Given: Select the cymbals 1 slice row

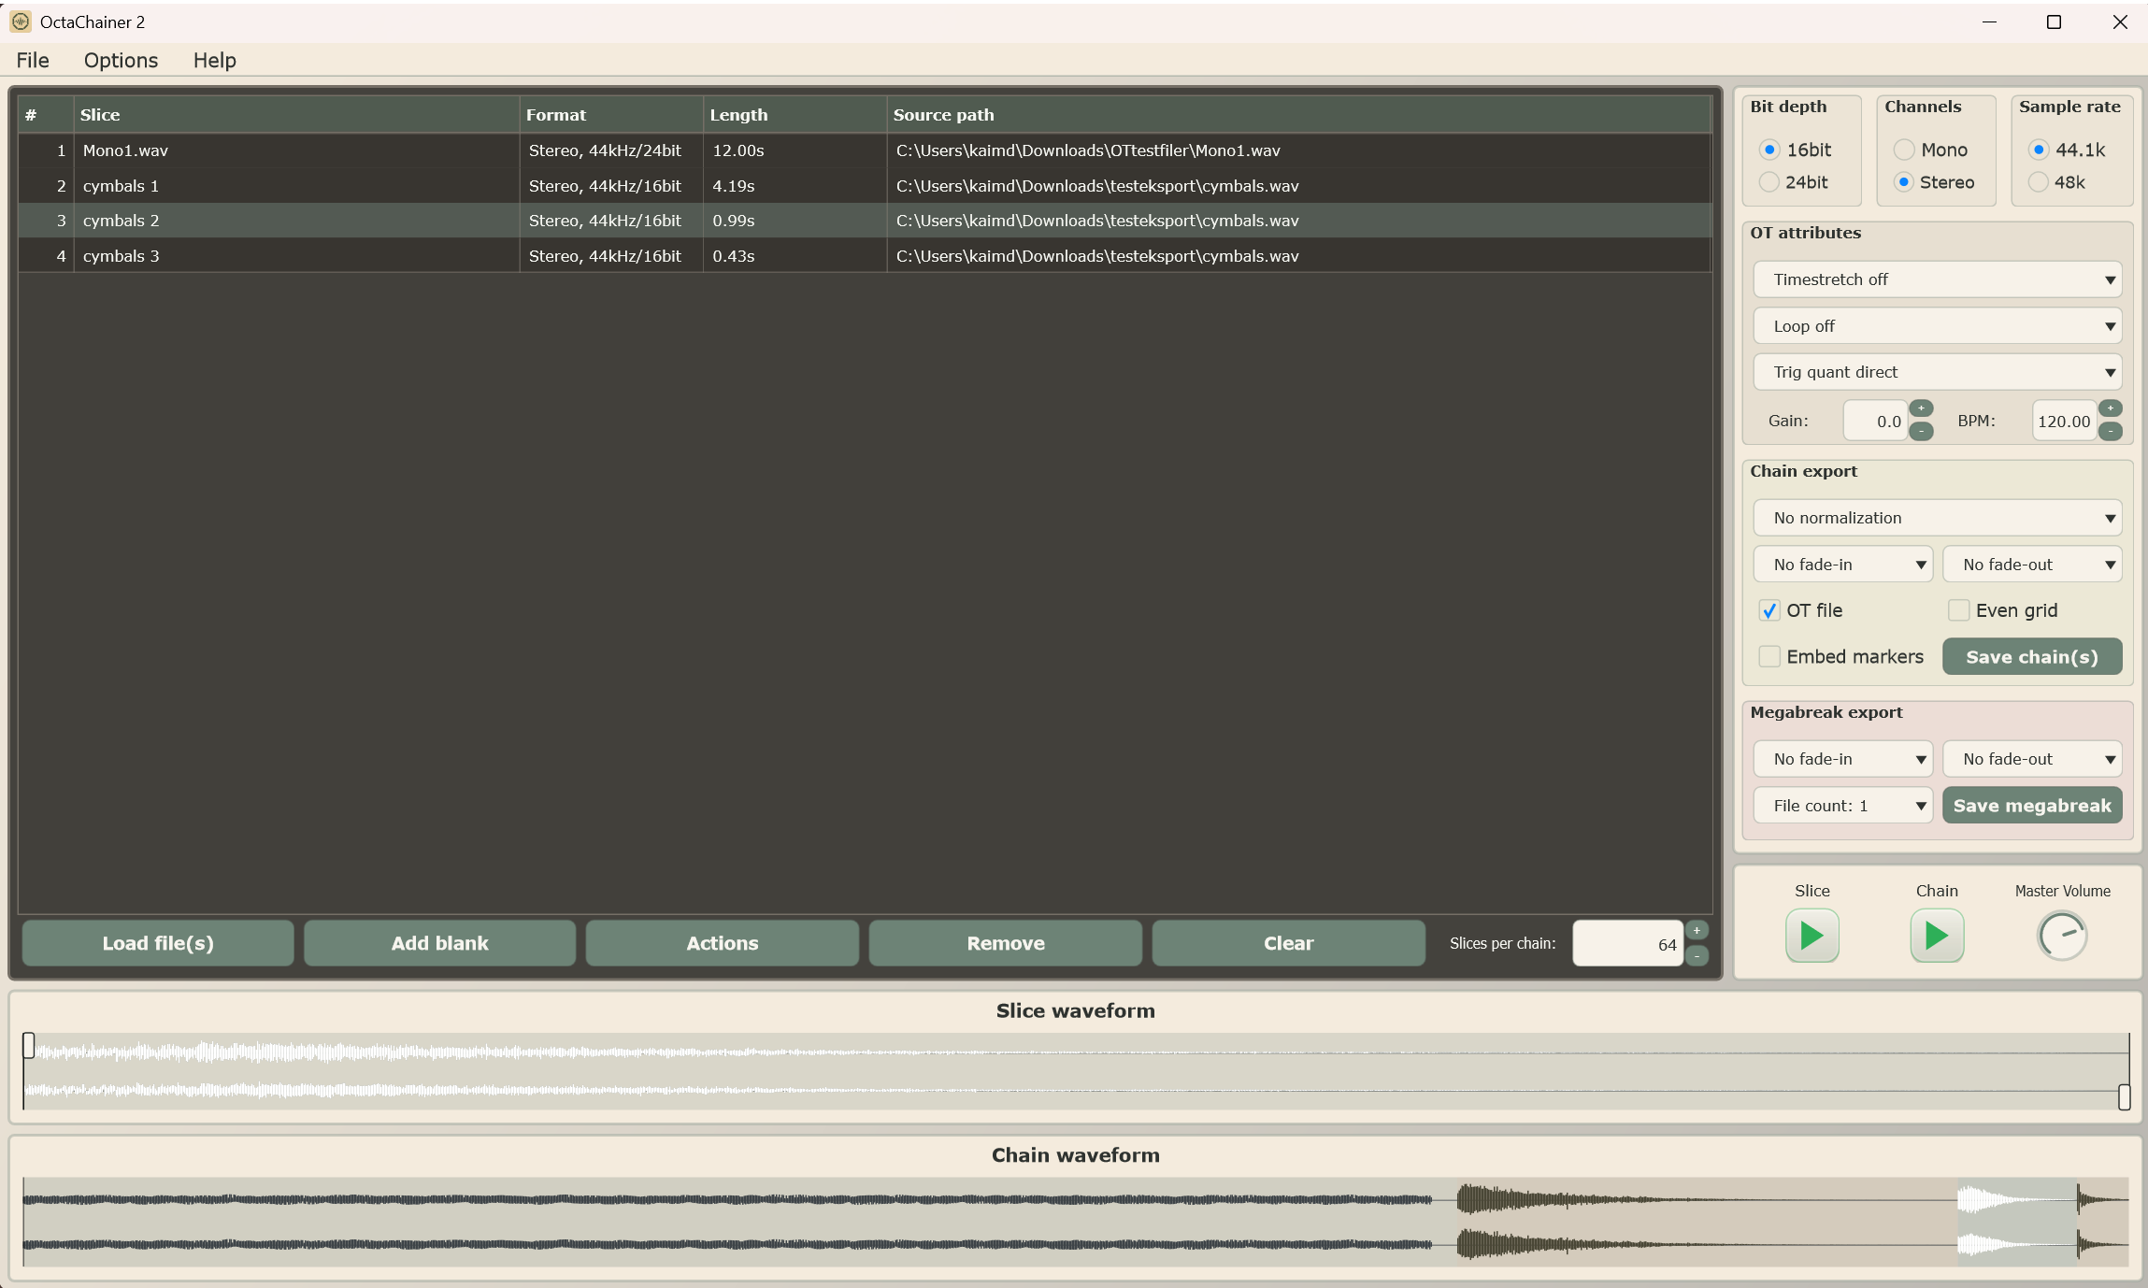Looking at the screenshot, I should tap(865, 186).
